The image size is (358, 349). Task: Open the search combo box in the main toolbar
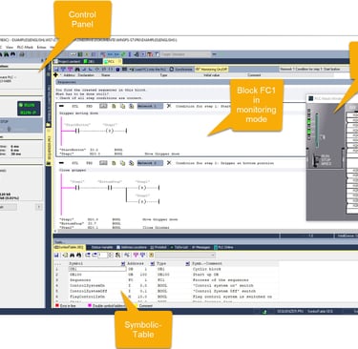coord(186,54)
